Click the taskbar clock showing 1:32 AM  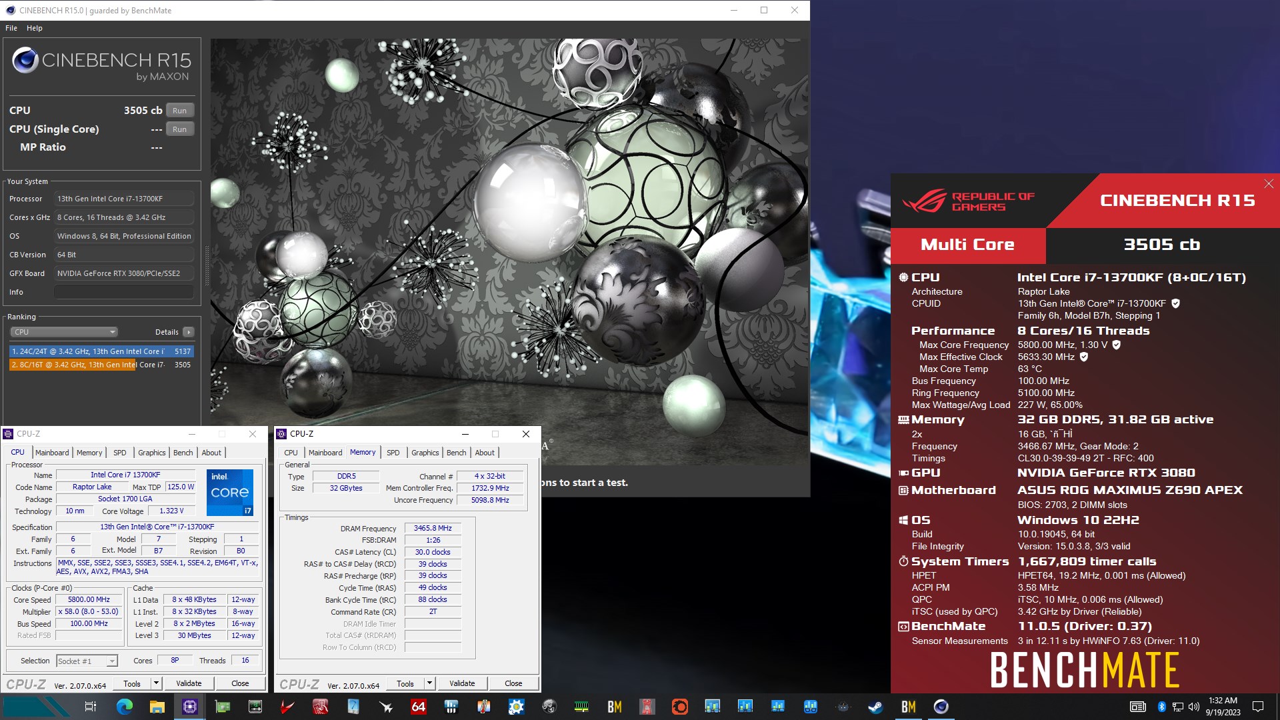click(x=1223, y=707)
